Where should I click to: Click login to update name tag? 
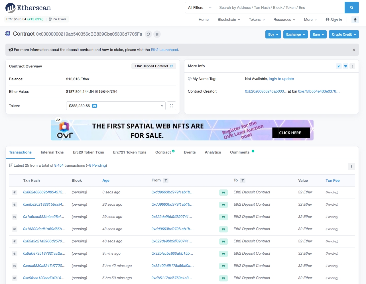pos(281,79)
